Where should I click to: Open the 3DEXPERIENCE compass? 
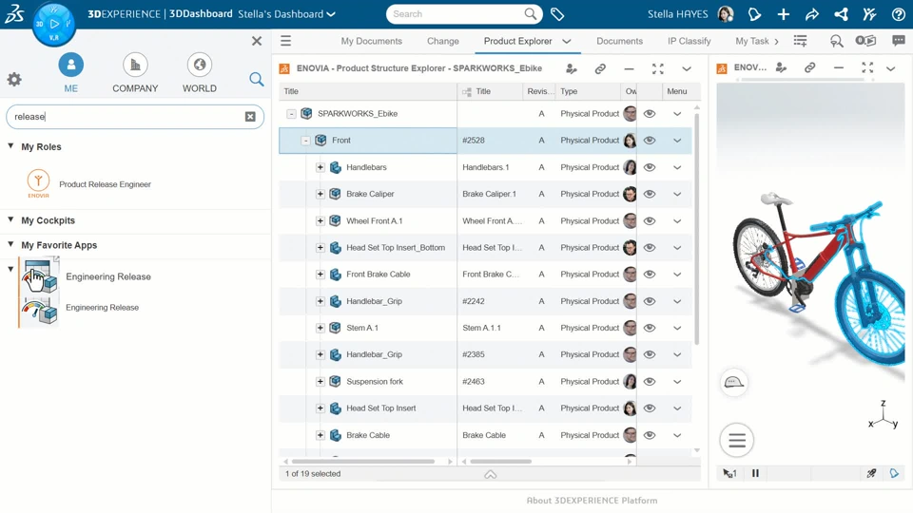click(53, 25)
